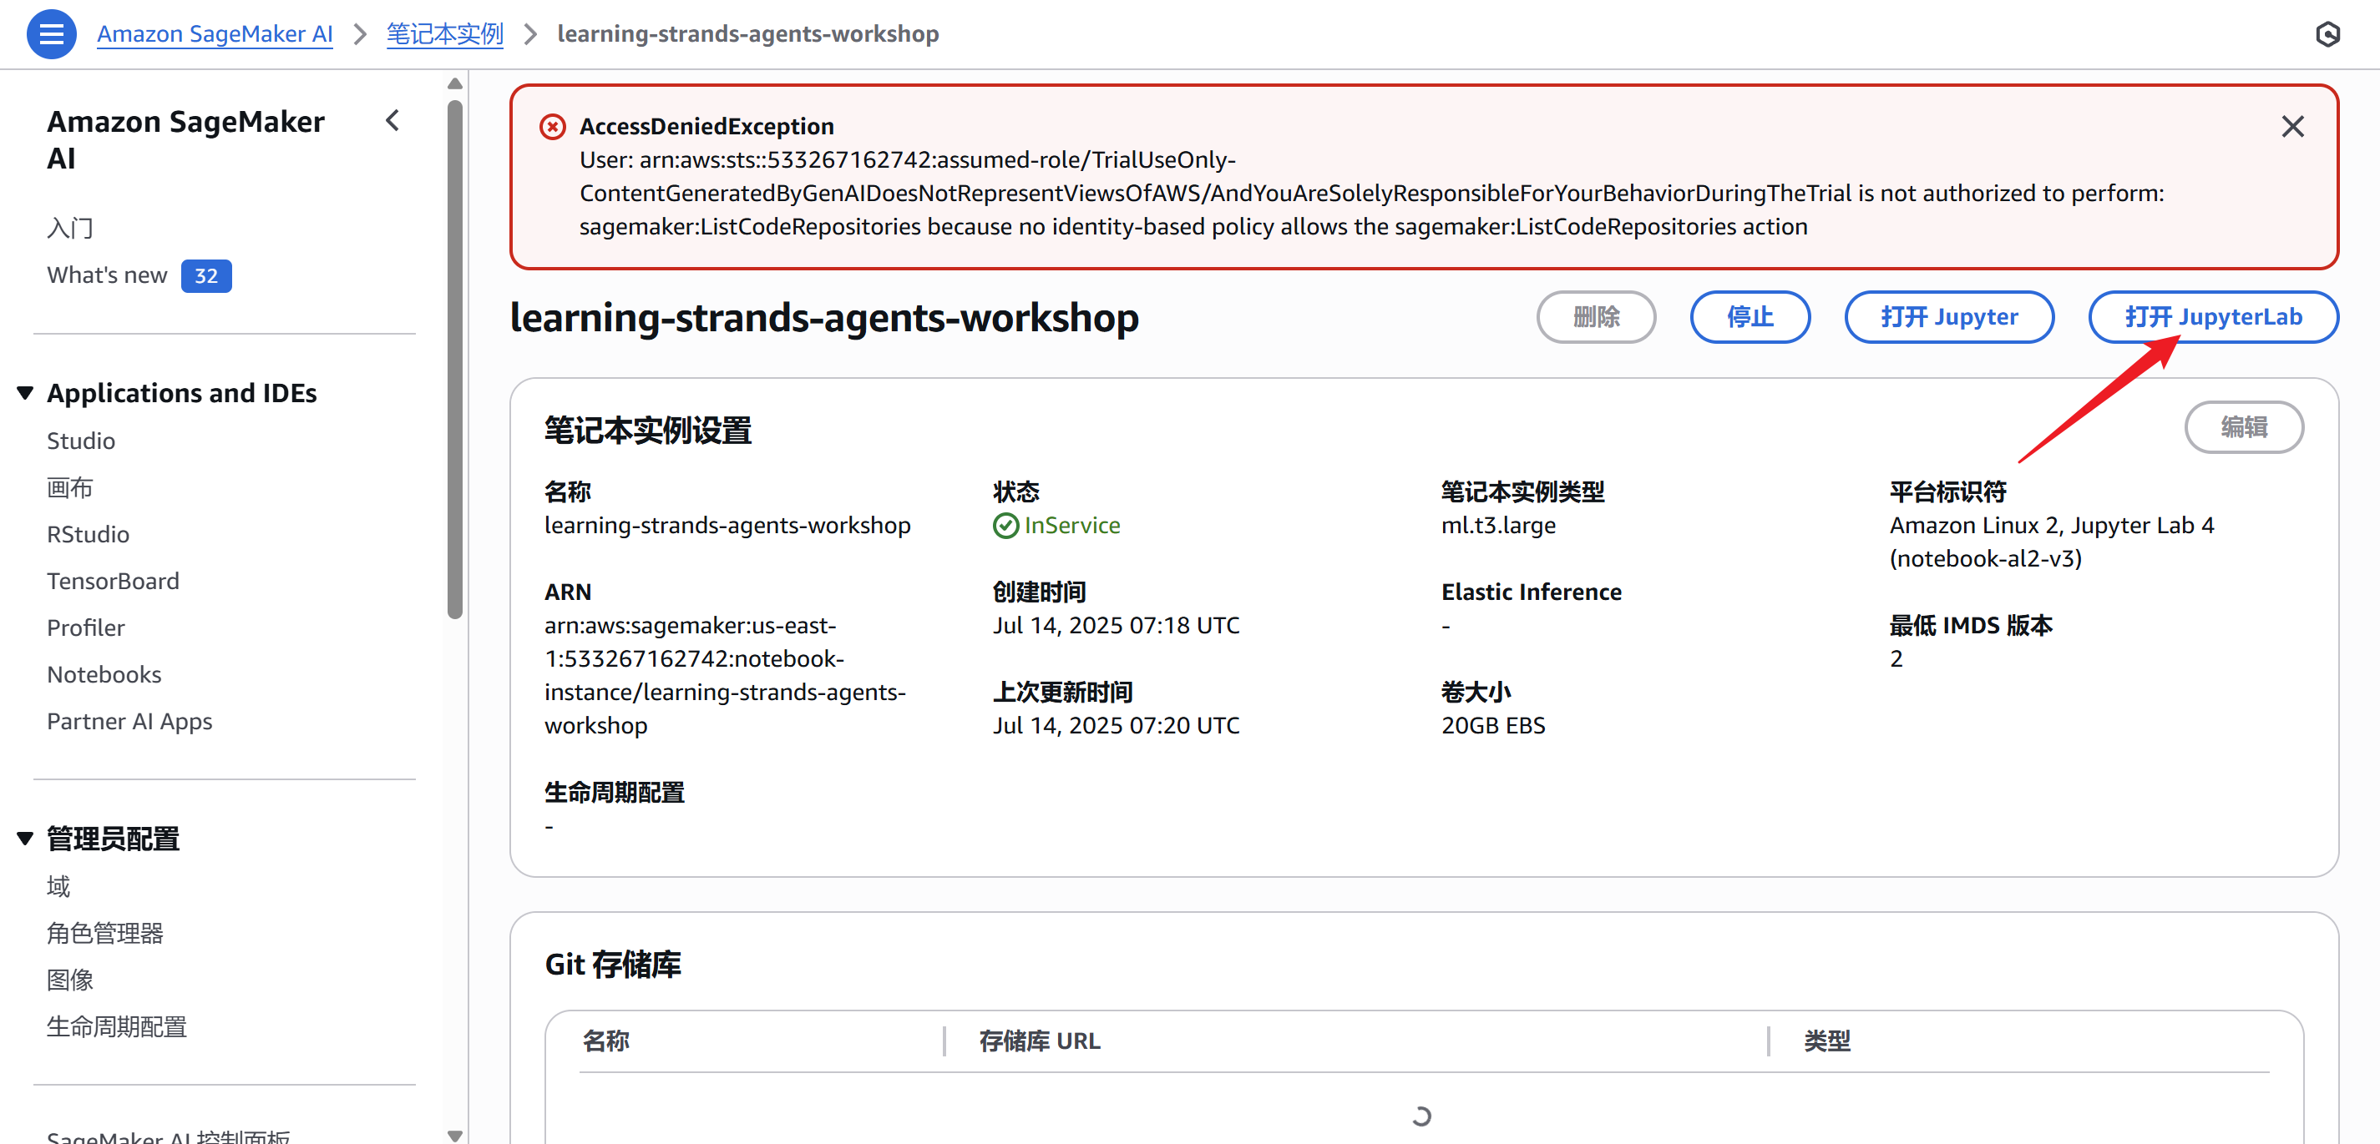Click the sidebar scrollbar thumb
2380x1144 pixels.
click(454, 360)
